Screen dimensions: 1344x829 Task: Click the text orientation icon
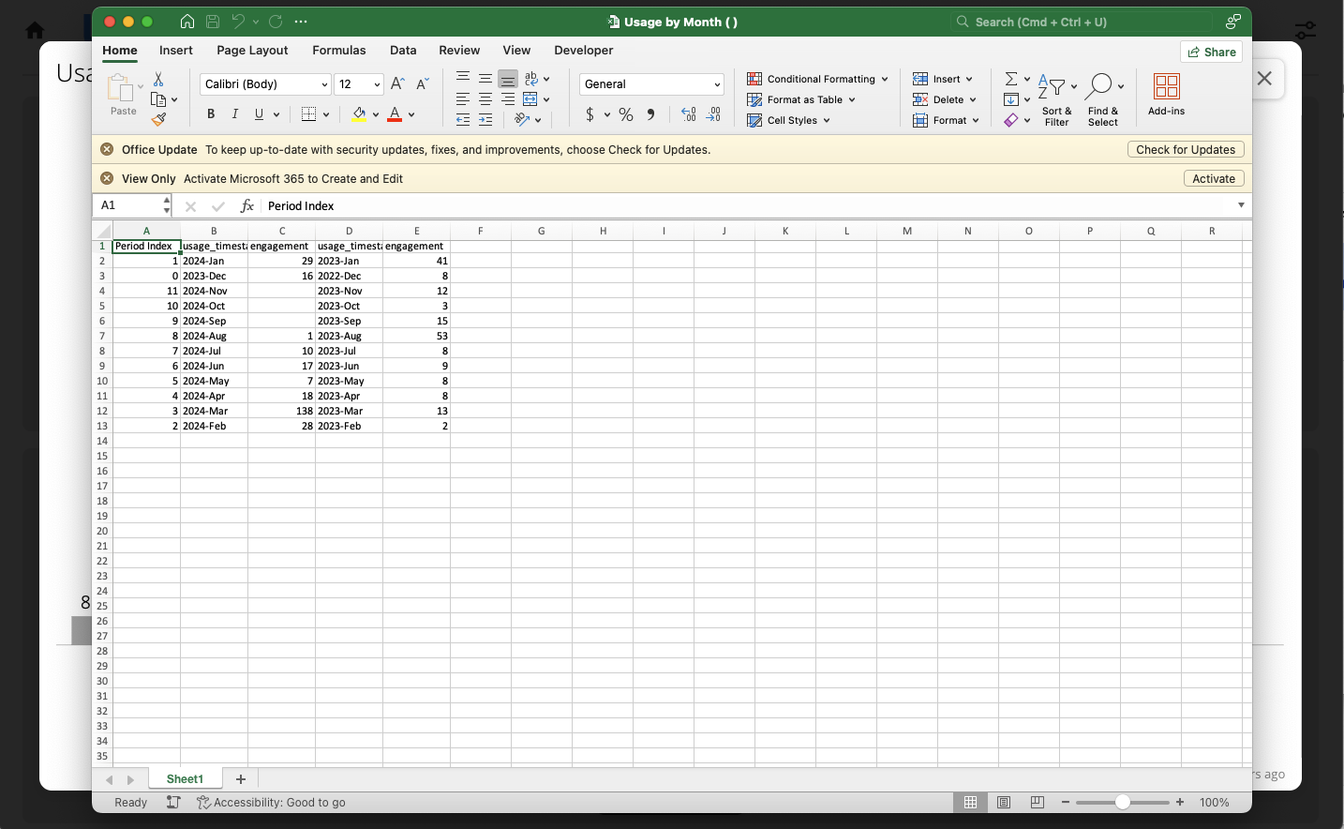523,120
